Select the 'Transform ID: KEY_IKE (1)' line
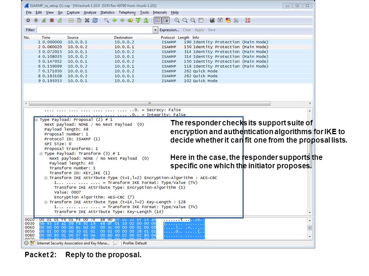This screenshot has height=276, width=369. (x=80, y=173)
